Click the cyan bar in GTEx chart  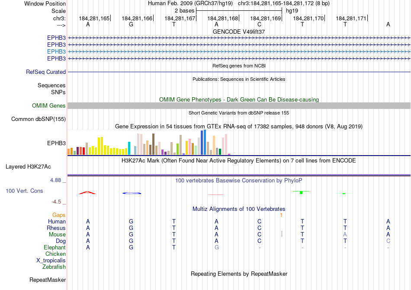[129, 148]
